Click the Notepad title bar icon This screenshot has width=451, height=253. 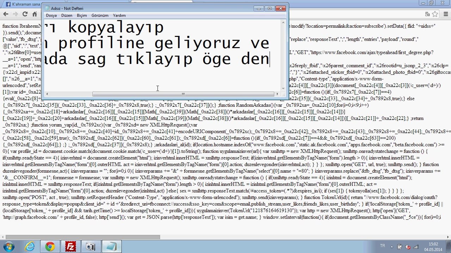47,8
